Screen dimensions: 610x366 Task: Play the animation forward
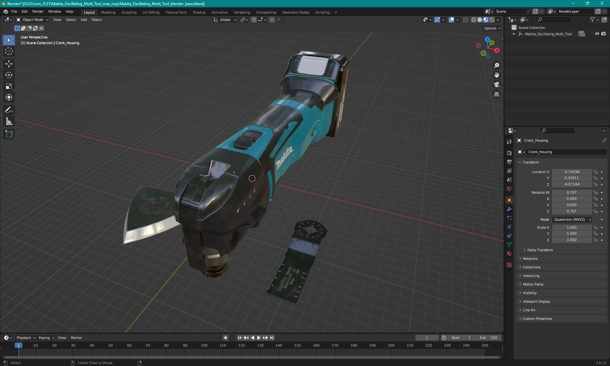(x=259, y=338)
